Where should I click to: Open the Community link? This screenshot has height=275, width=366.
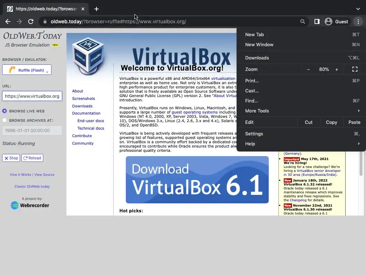click(83, 143)
